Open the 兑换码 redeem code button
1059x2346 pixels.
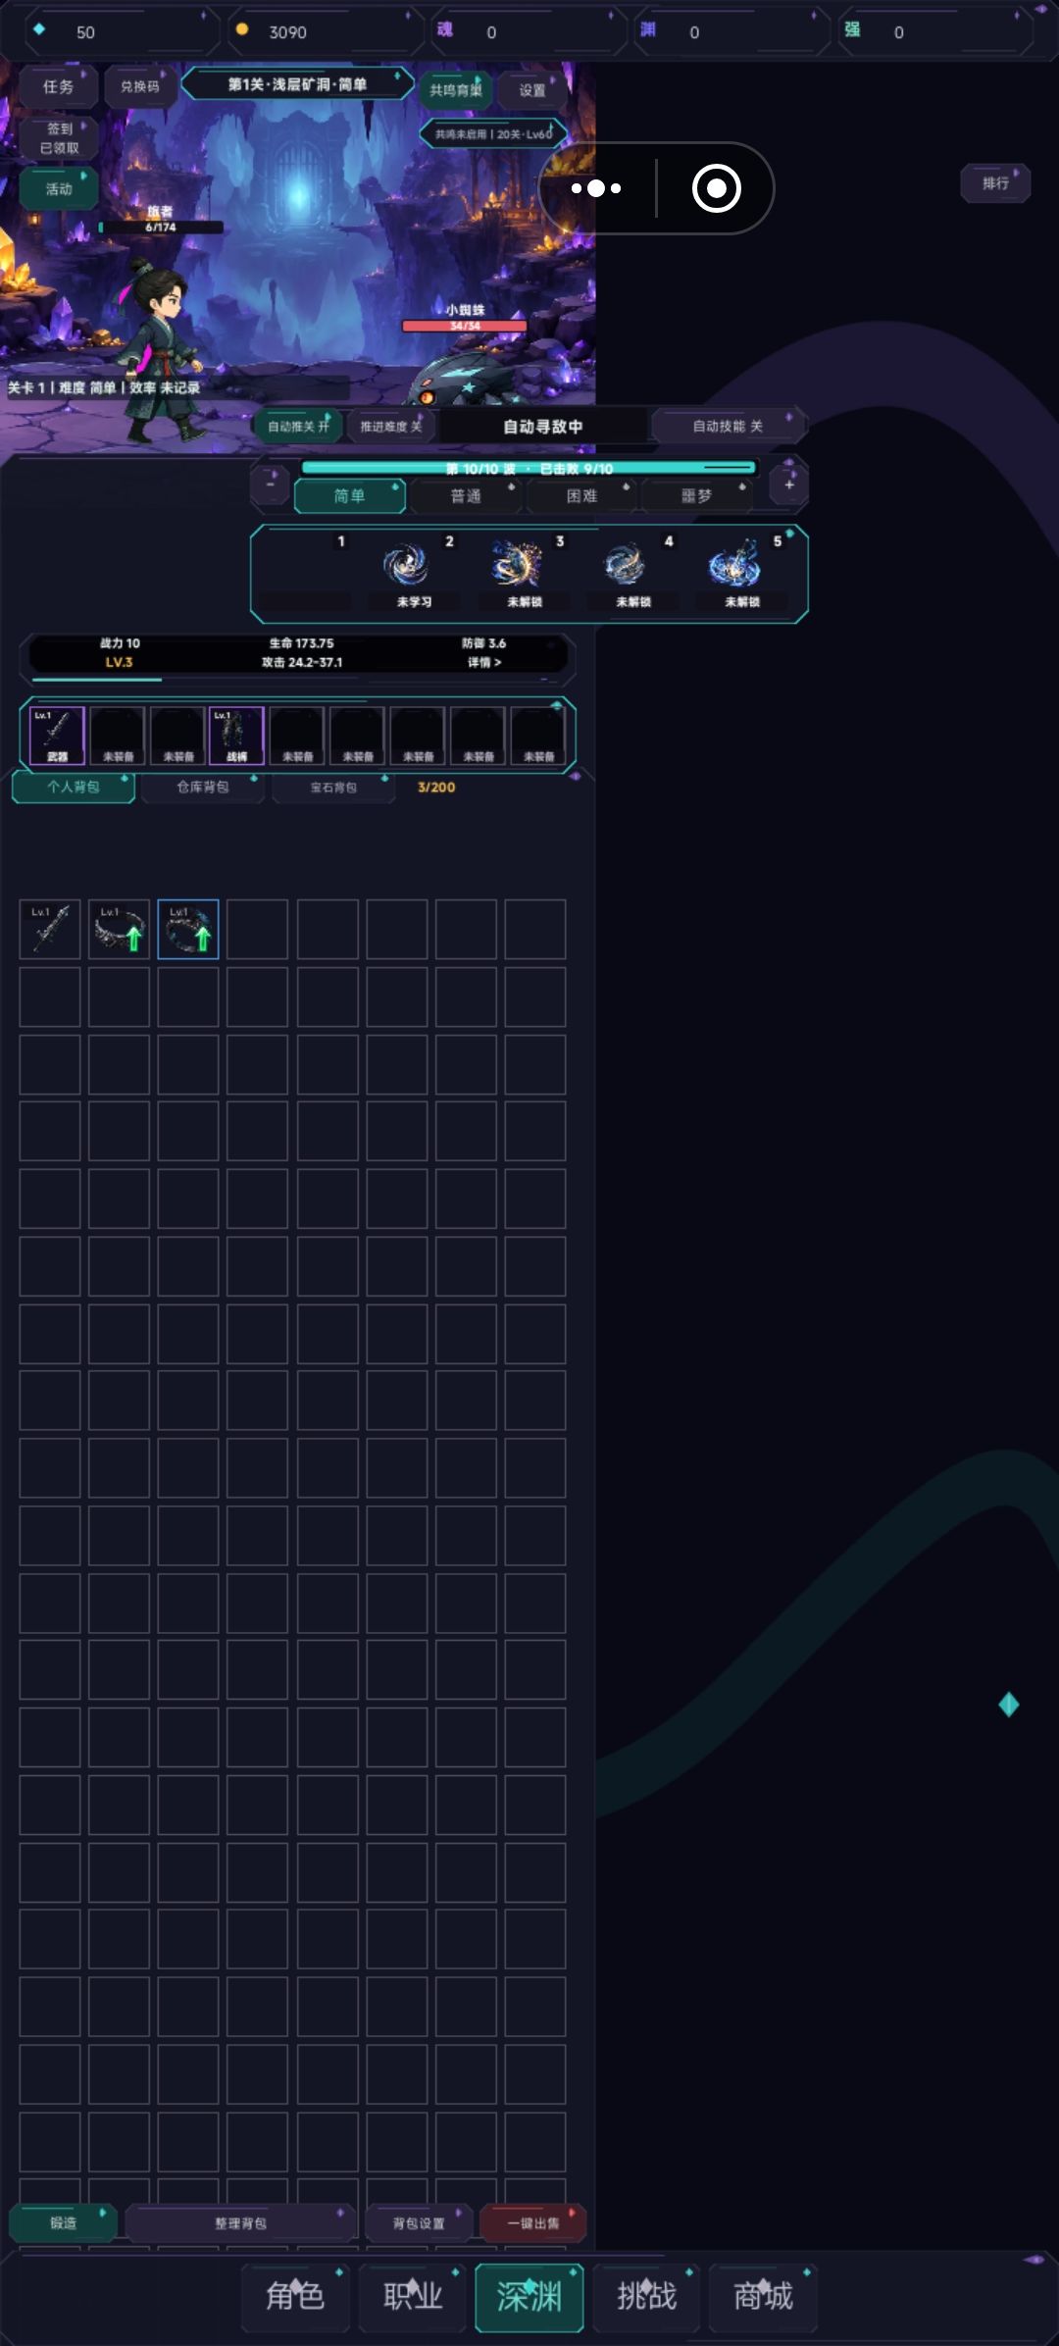140,86
